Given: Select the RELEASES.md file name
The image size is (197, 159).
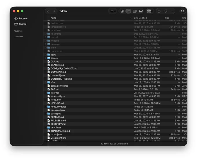Looking at the screenshot, I should click(58, 121).
